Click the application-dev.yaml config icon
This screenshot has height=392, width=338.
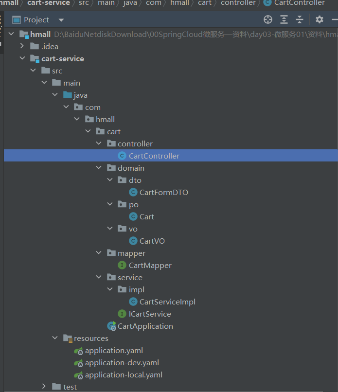tap(78, 363)
